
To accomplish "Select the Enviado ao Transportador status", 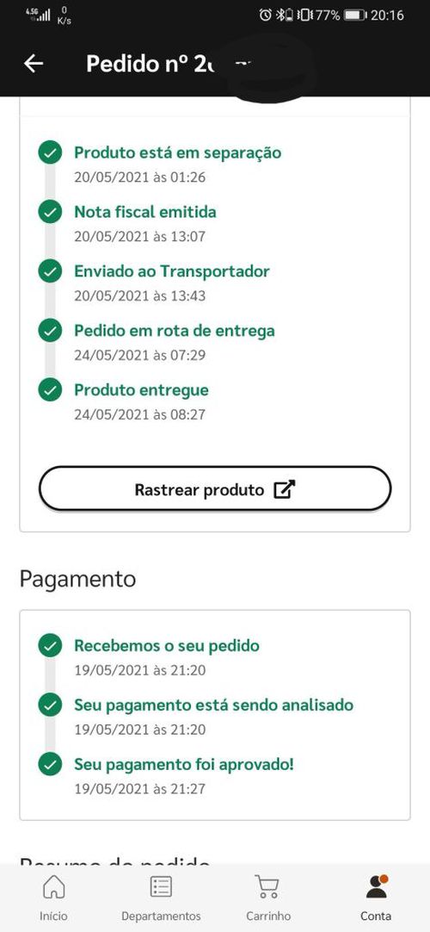I will 171,271.
